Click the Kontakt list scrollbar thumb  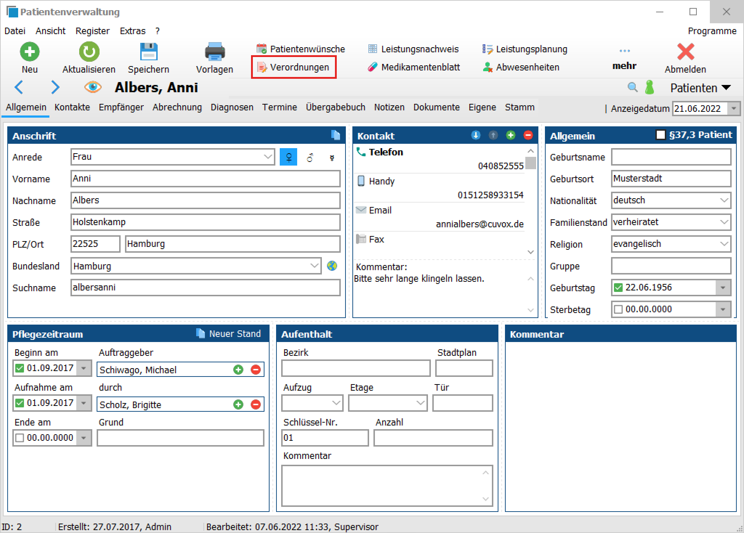pos(531,163)
